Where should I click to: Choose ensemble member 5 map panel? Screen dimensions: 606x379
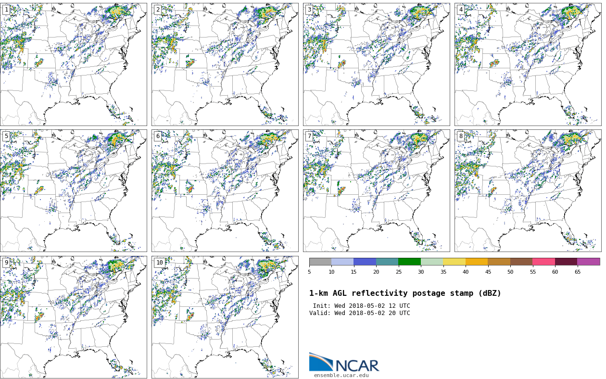(73, 190)
